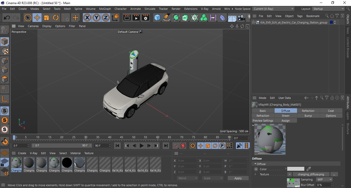Add a Cube primitive object

pos(157,18)
